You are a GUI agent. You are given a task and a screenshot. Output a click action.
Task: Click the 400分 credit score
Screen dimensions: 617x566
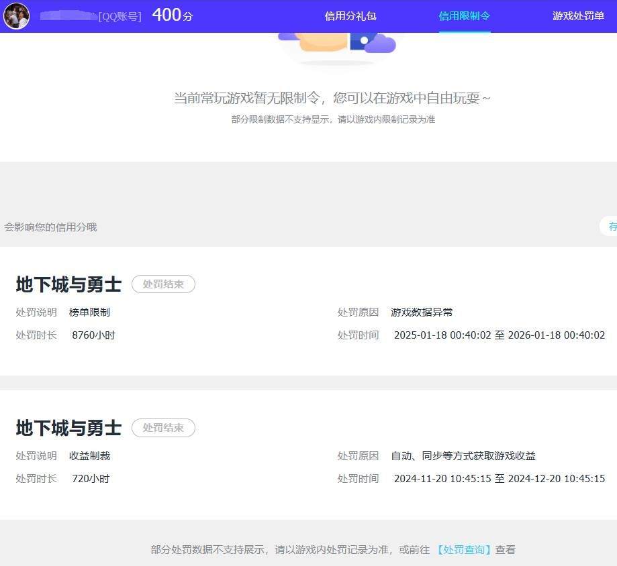coord(173,15)
